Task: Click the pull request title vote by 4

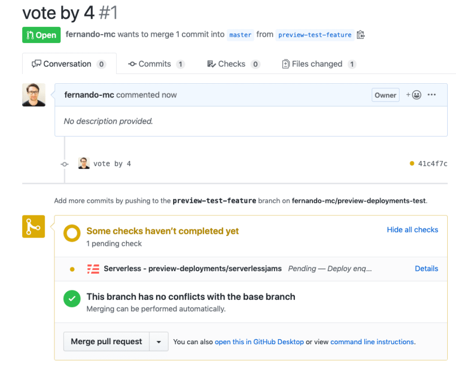Action: pos(59,13)
